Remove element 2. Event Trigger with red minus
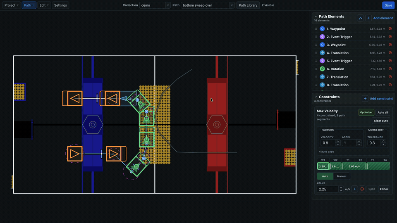397x223 pixels. tap(390, 37)
